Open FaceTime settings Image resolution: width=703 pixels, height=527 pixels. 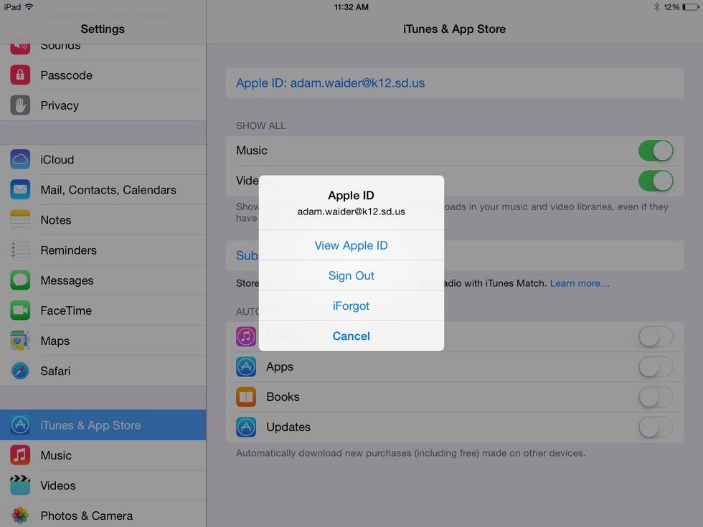click(x=103, y=310)
